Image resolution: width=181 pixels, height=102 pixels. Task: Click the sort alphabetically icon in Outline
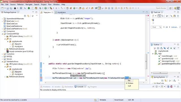coord(161,48)
